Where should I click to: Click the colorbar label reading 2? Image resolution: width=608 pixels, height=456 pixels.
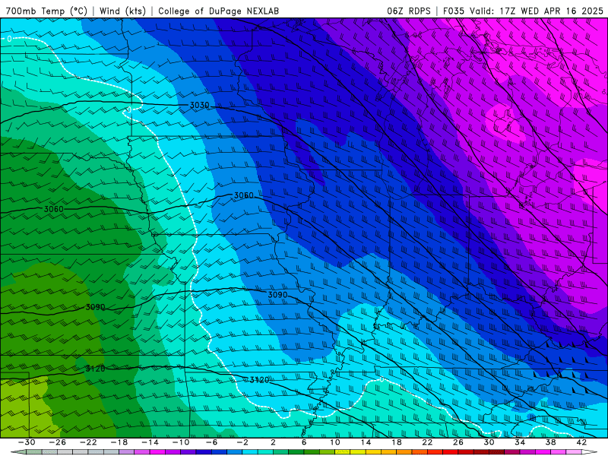point(273,442)
